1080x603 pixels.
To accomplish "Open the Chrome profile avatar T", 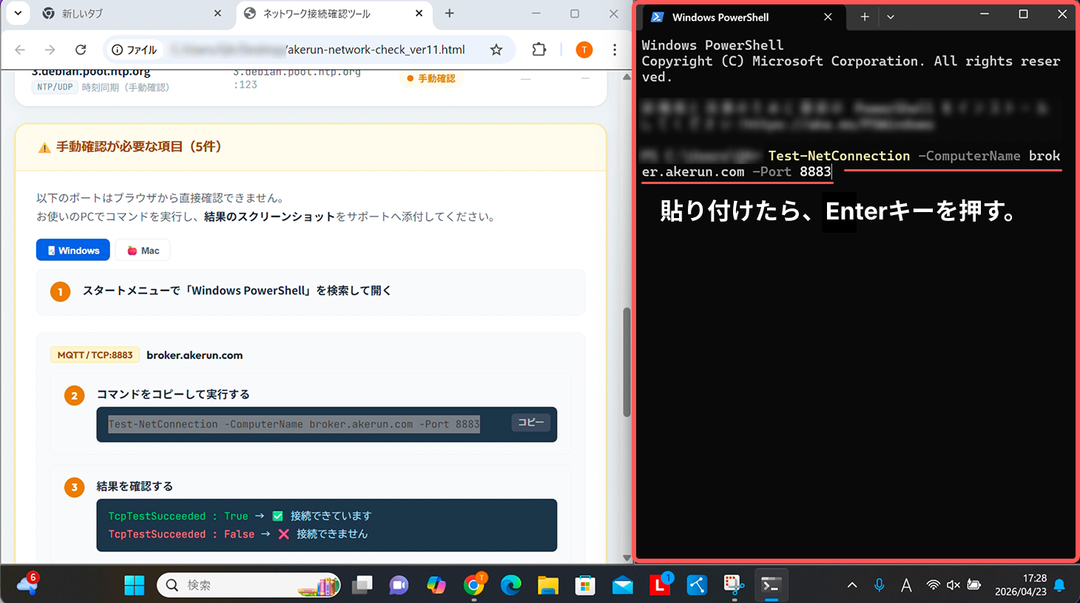I will pos(584,50).
